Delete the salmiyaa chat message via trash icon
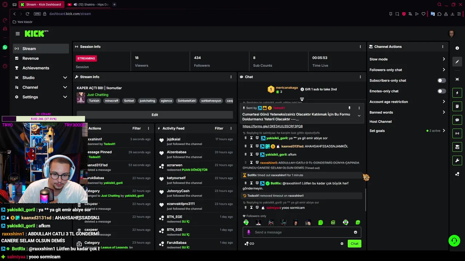The width and height of the screenshot is (465, 261). 246,208
